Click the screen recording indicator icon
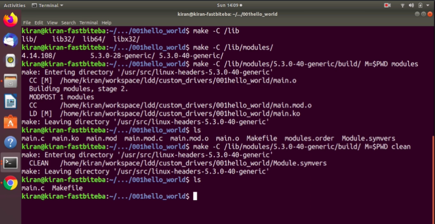 [x=387, y=5]
